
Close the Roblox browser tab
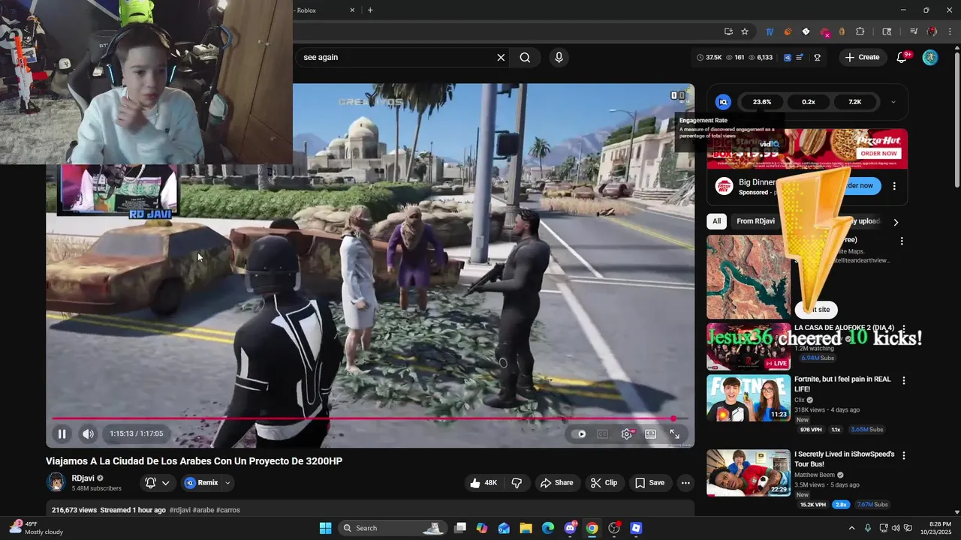(x=353, y=10)
